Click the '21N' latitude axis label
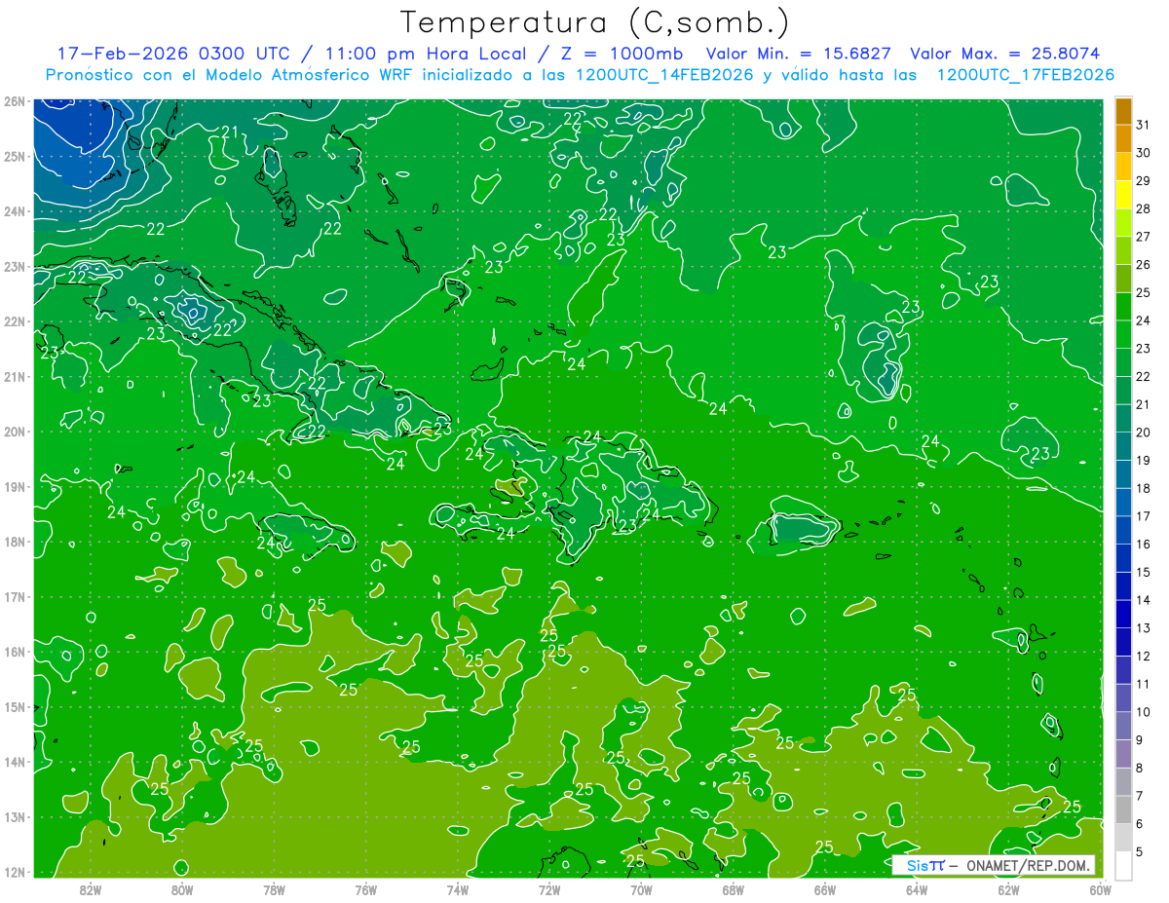The image size is (1169, 903). [14, 377]
